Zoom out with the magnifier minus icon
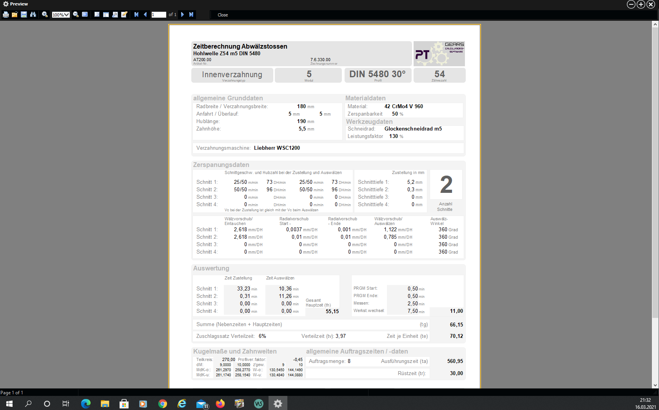Screen dimensions: 659x410 coord(76,15)
